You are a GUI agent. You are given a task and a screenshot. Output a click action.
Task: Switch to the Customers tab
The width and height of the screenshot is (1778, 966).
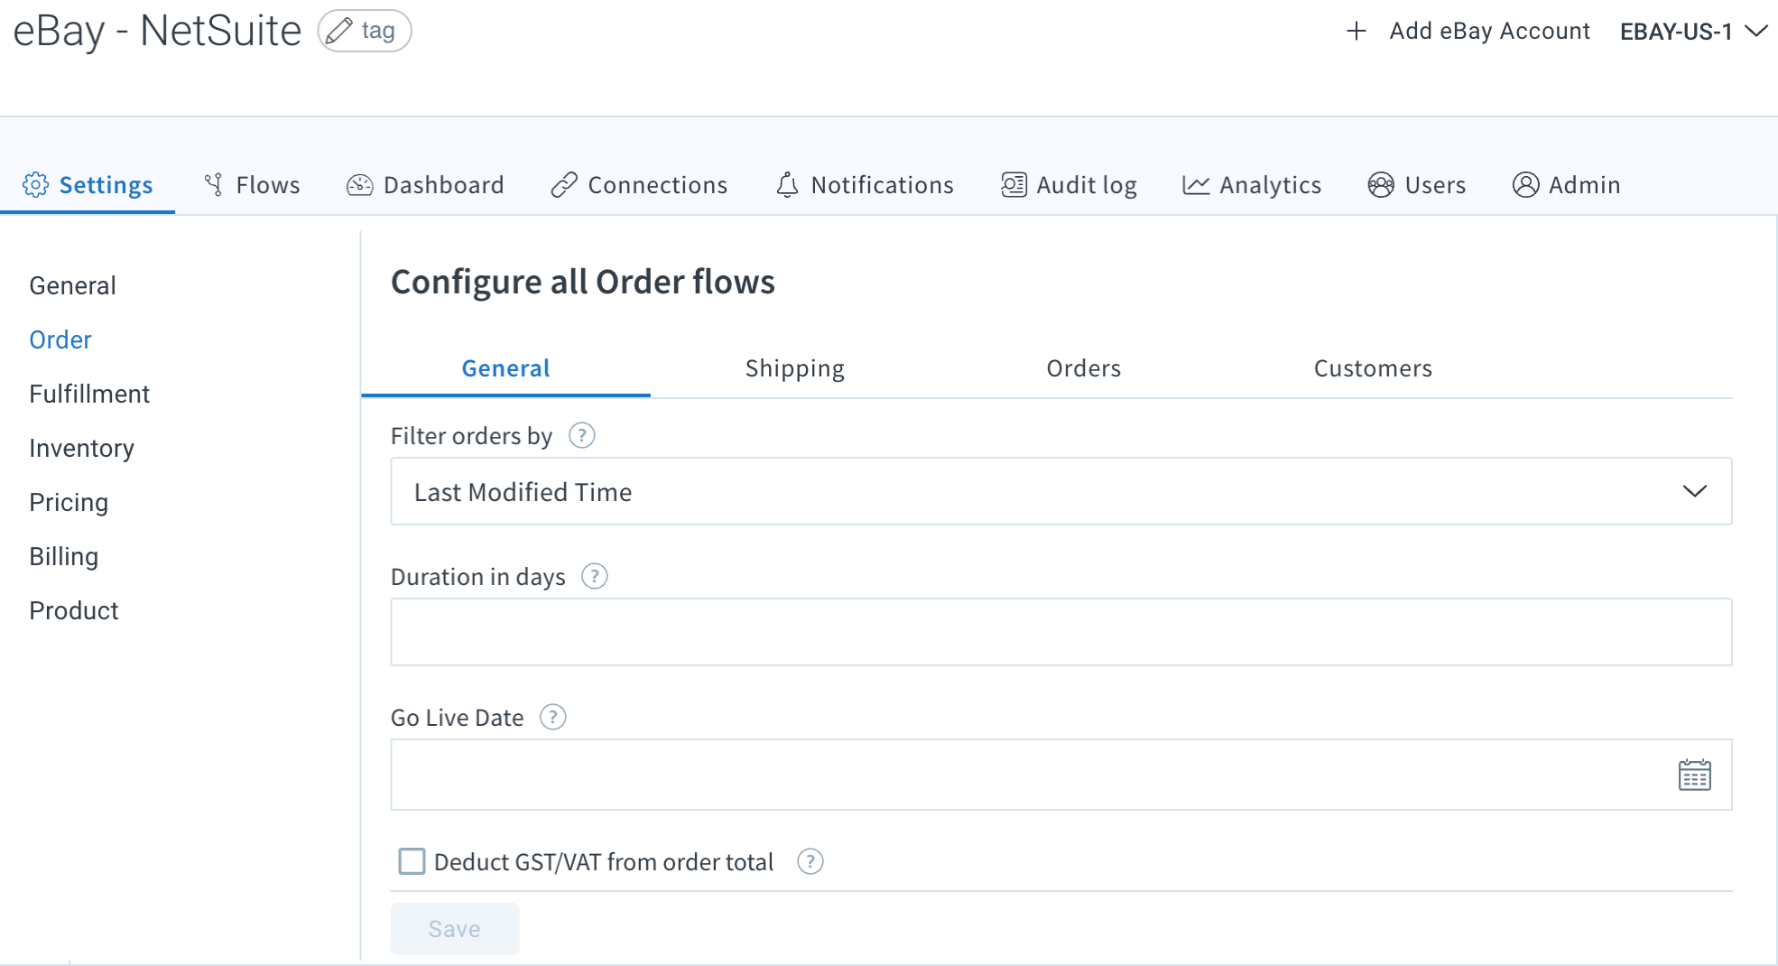(1372, 368)
